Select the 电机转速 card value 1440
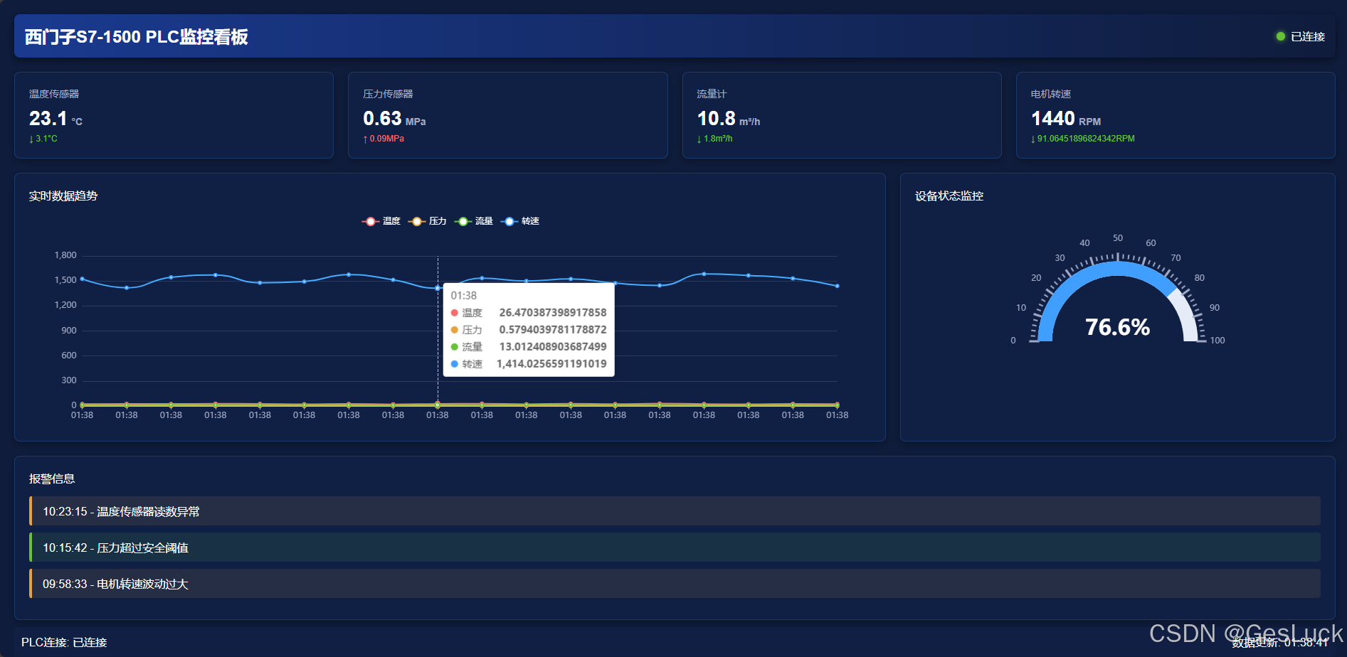1347x657 pixels. pos(1053,118)
